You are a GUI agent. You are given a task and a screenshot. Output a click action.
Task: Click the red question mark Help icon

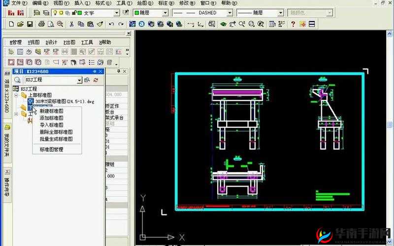point(293,24)
